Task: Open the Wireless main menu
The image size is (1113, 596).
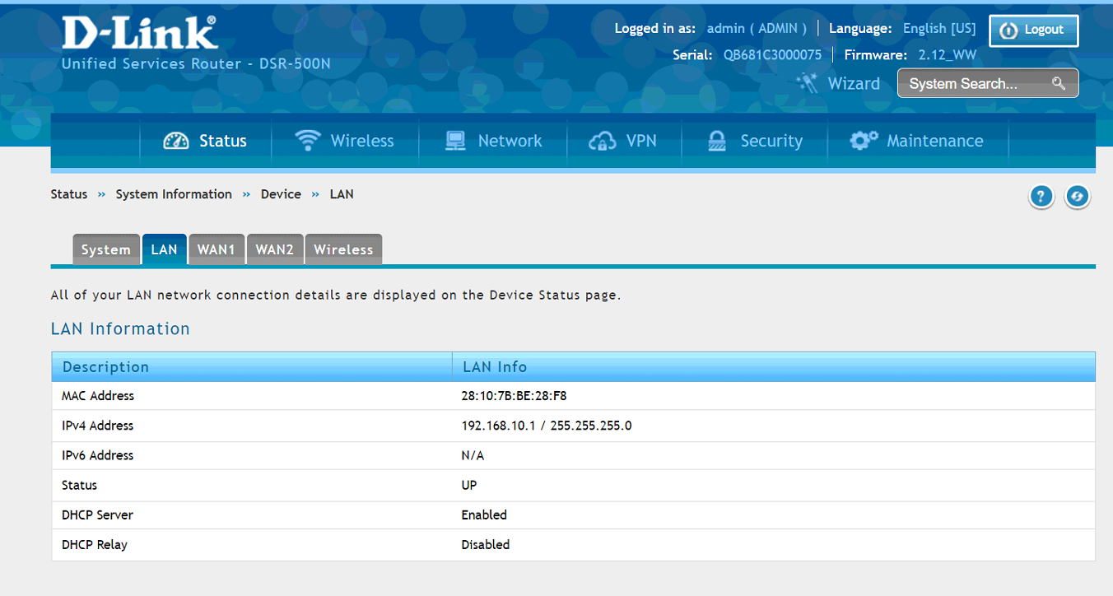Action: (x=345, y=141)
